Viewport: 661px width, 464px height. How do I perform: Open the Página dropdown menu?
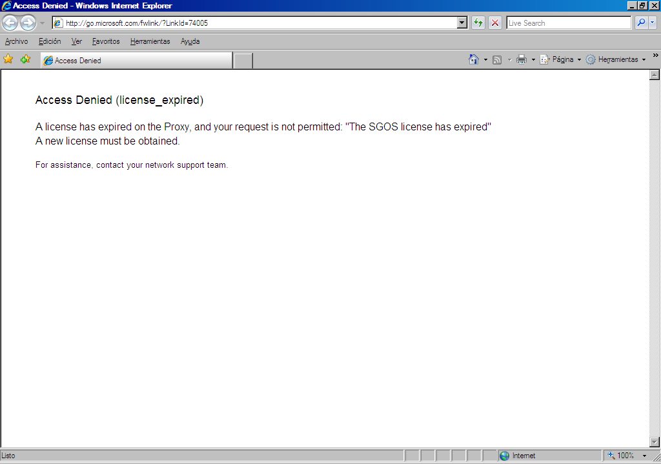click(x=560, y=59)
